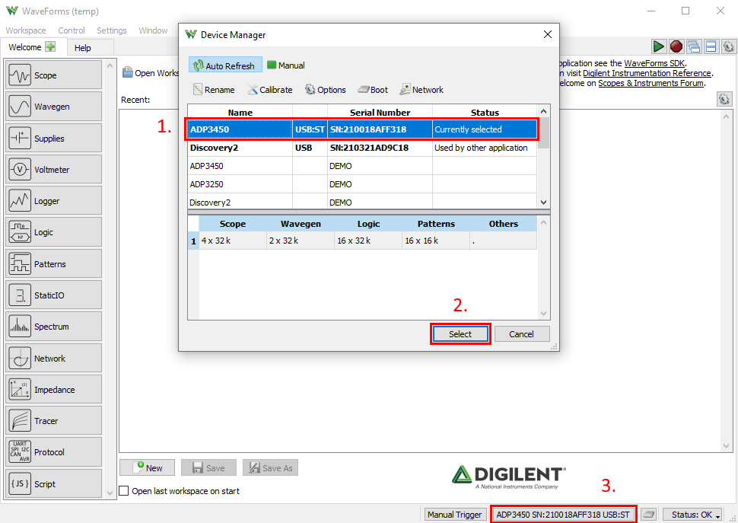Select the Discovery2 row with serial SN:210321AD9C18
Screen dimensions: 738x523
(362, 148)
